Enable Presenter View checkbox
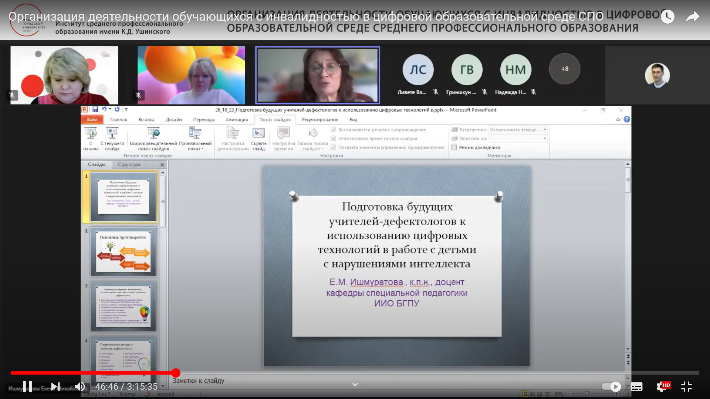 454,147
